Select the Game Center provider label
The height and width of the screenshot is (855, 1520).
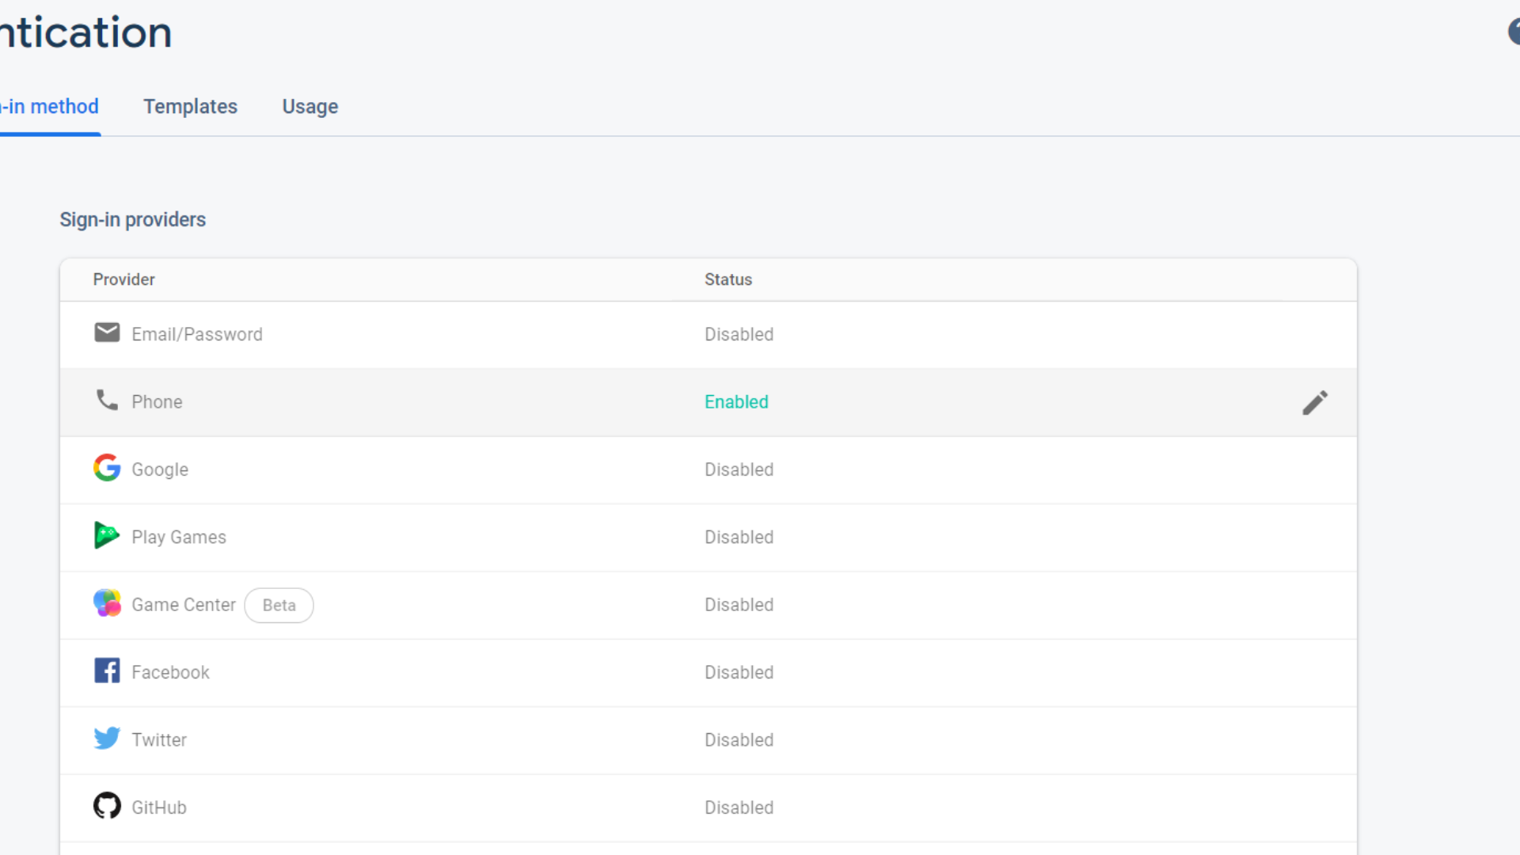coord(184,605)
